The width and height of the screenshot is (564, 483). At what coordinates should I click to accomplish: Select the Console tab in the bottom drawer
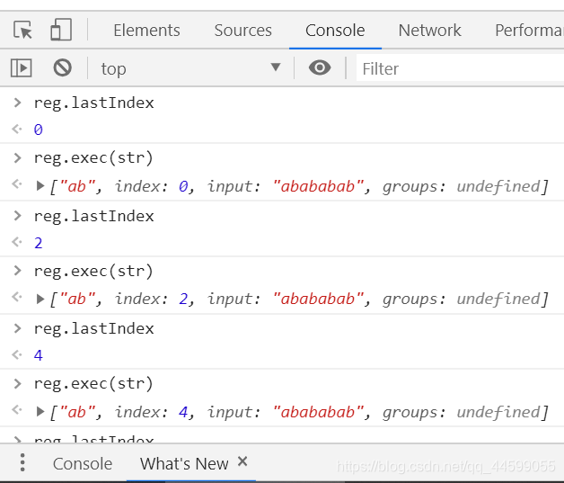[x=83, y=464]
